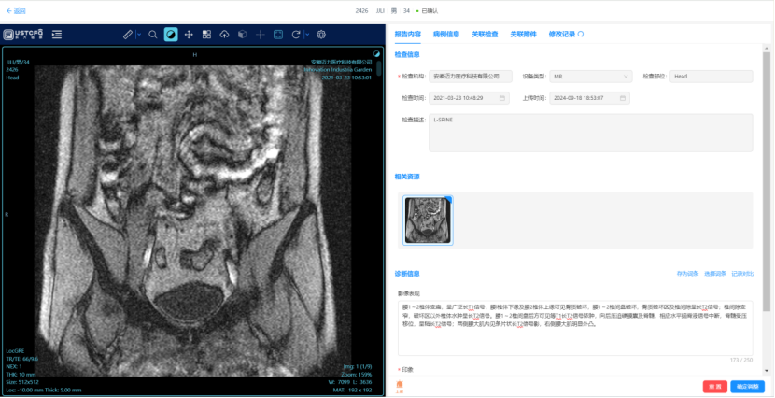The width and height of the screenshot is (775, 398).
Task: Click the red 重置 button
Action: point(715,386)
